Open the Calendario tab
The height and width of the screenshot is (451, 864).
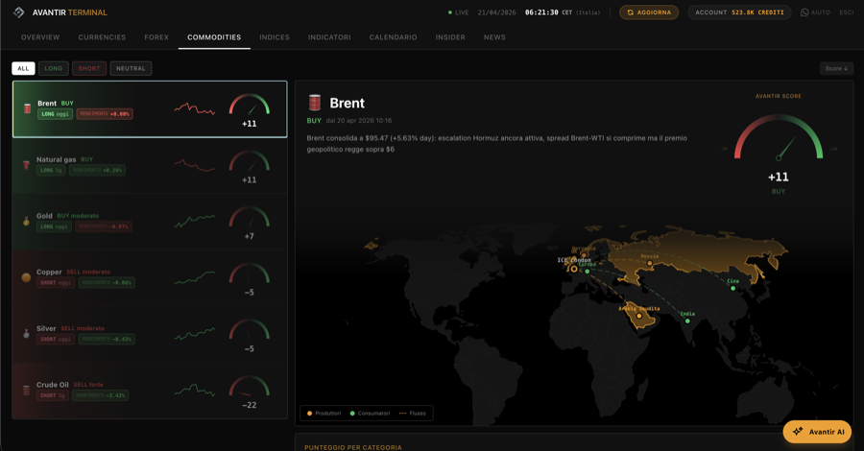393,37
